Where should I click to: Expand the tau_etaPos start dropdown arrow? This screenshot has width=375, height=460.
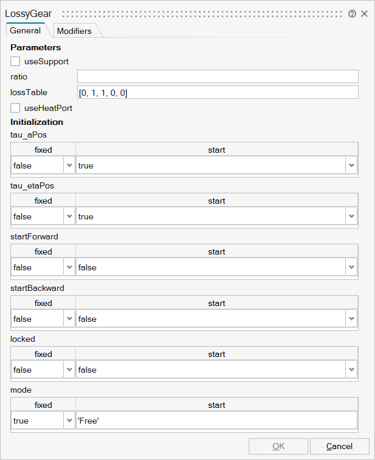click(x=351, y=216)
